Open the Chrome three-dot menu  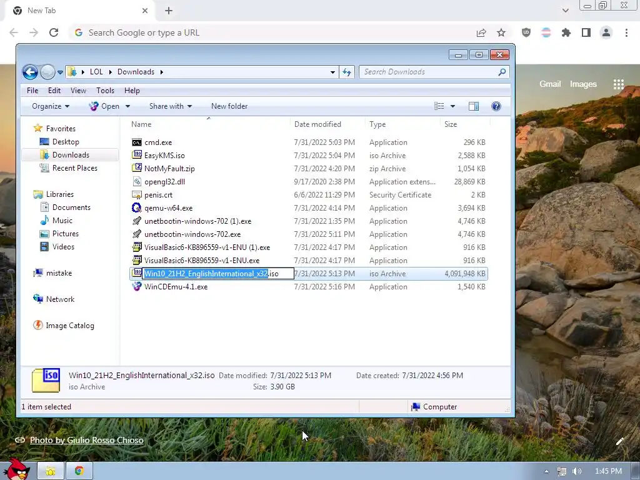(x=626, y=32)
